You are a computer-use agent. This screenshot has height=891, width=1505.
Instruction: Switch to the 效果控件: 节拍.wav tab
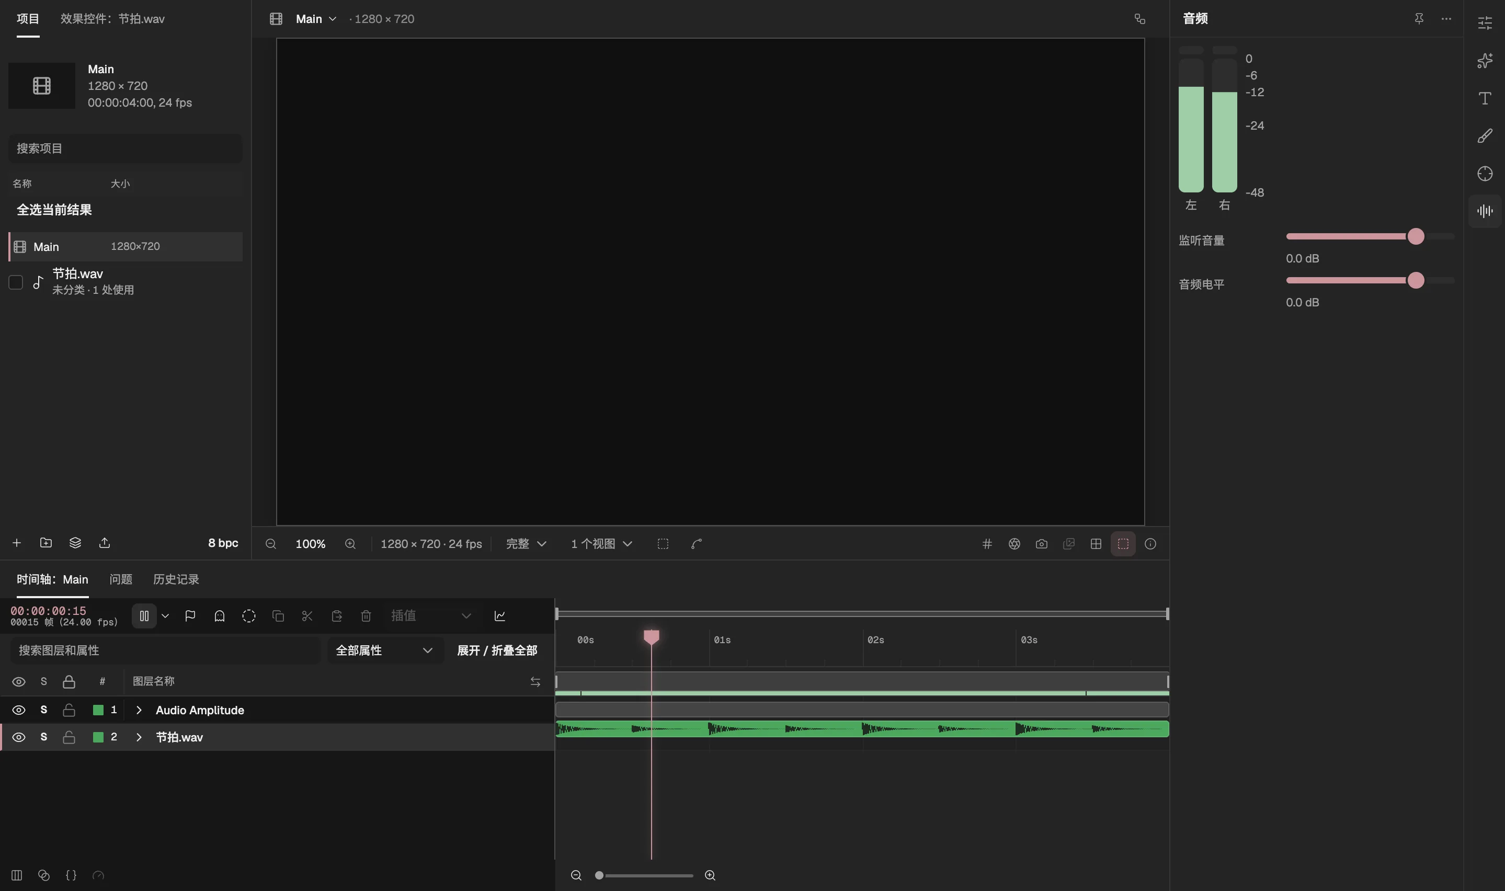point(112,19)
